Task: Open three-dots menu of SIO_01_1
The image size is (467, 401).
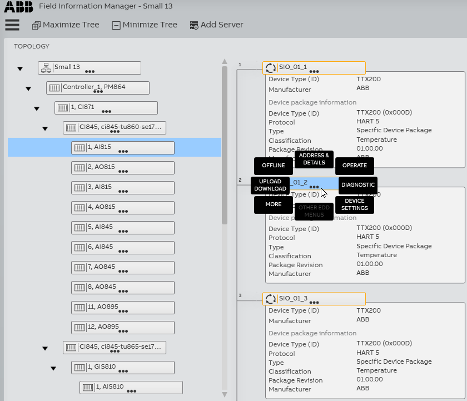Action: (x=314, y=72)
